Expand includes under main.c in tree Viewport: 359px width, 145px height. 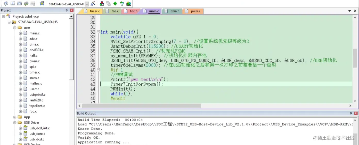pos(20,33)
